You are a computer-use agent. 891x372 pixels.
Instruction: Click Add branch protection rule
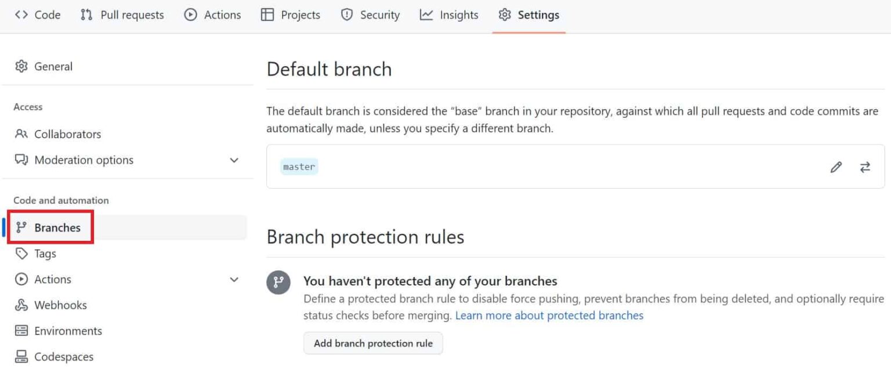pos(373,343)
